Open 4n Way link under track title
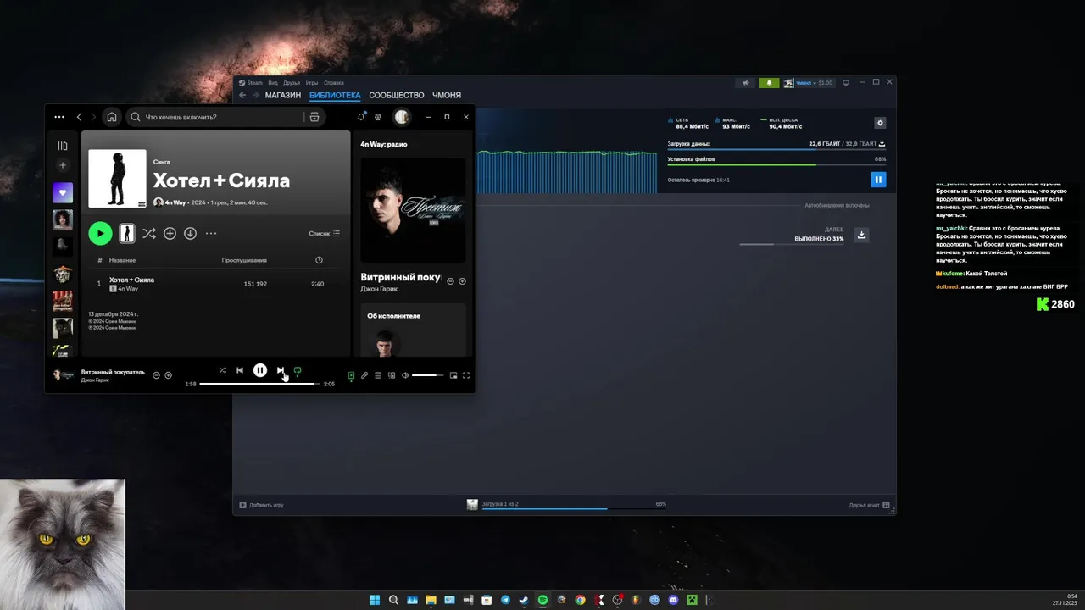 (x=128, y=289)
